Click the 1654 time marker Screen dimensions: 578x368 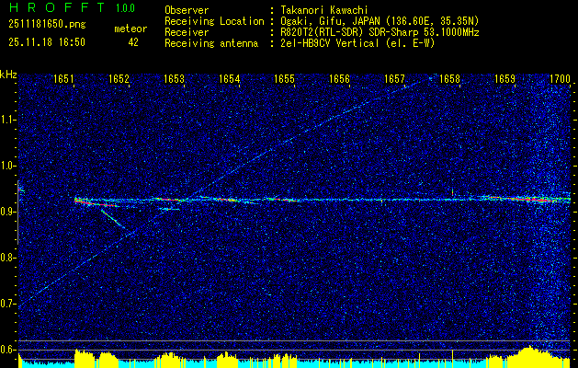coord(230,78)
